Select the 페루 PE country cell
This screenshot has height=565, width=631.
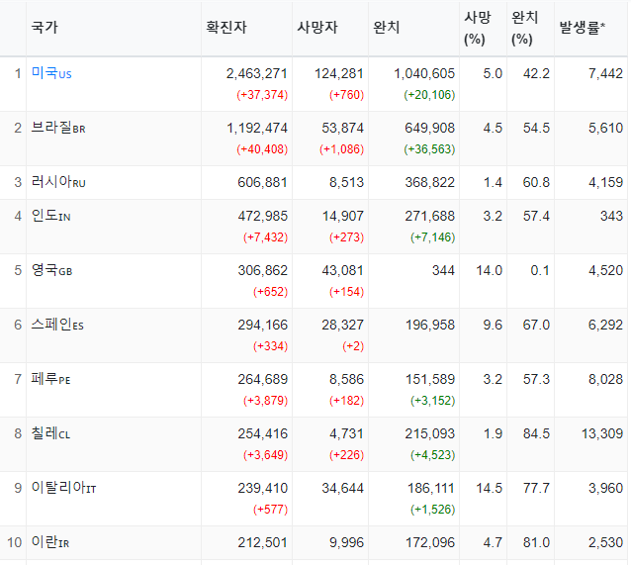click(51, 379)
